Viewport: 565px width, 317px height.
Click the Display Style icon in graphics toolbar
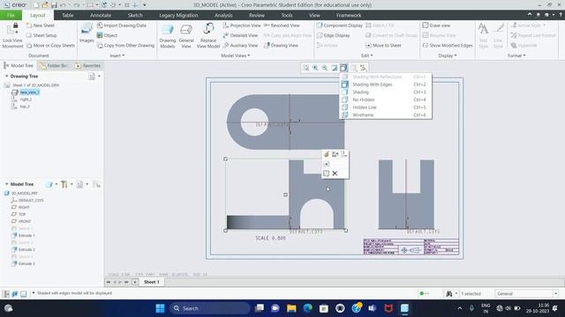click(343, 68)
